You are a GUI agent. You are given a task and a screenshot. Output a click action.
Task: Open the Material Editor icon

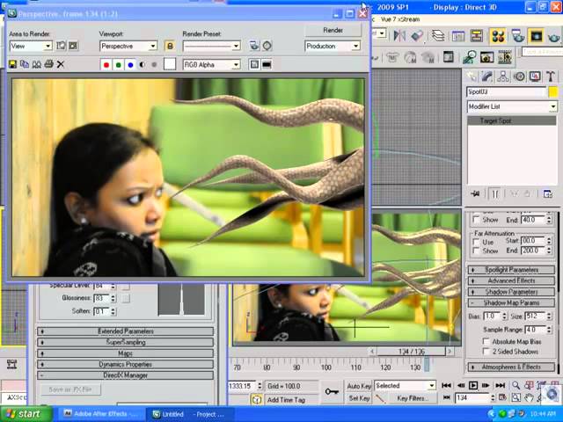coord(499,36)
